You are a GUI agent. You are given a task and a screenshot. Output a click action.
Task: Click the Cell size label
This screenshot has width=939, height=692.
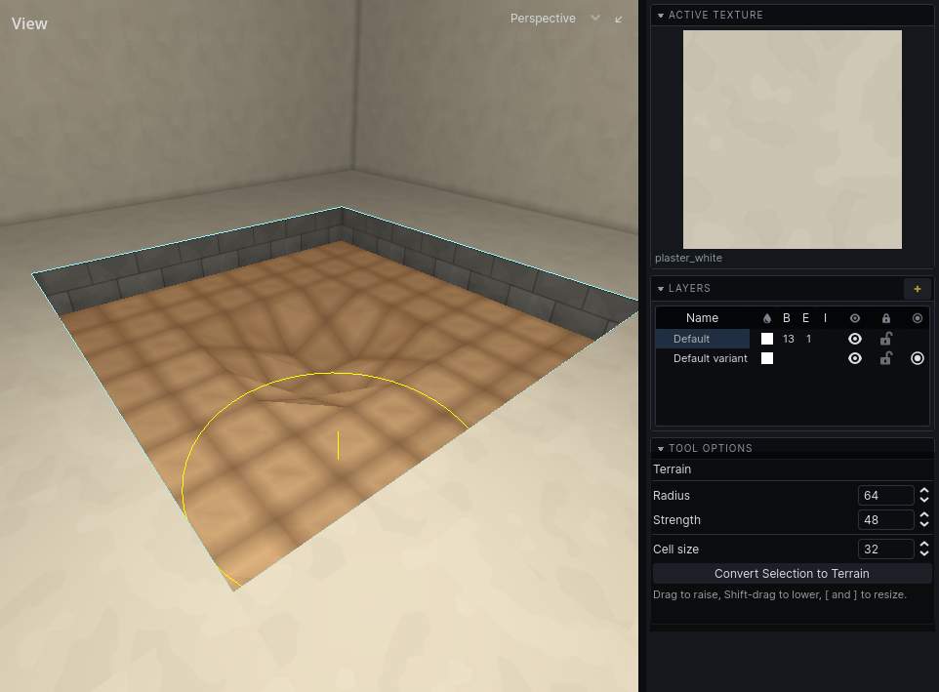click(675, 549)
